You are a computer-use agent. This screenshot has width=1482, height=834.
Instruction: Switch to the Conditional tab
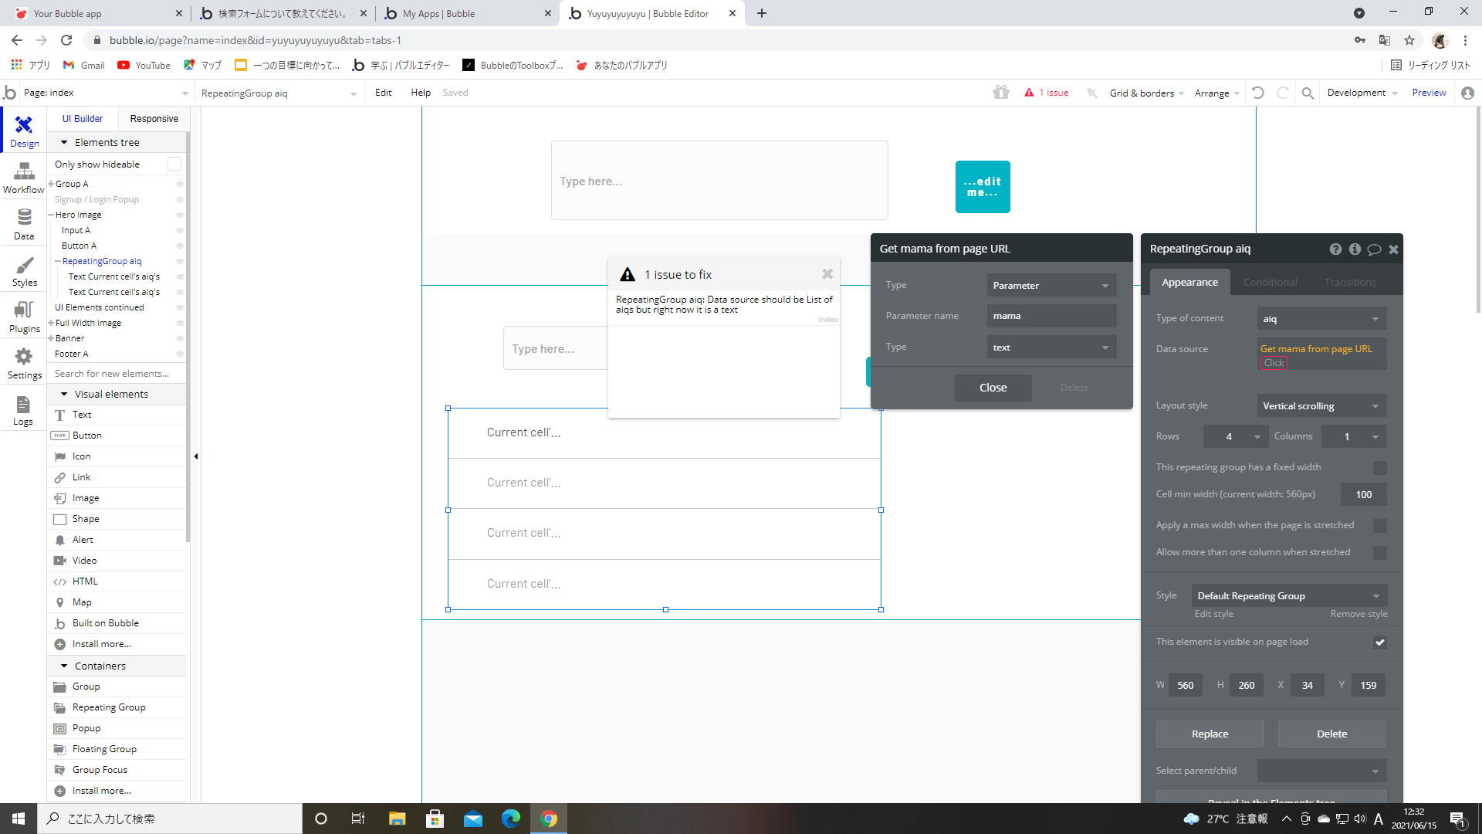1270,283
